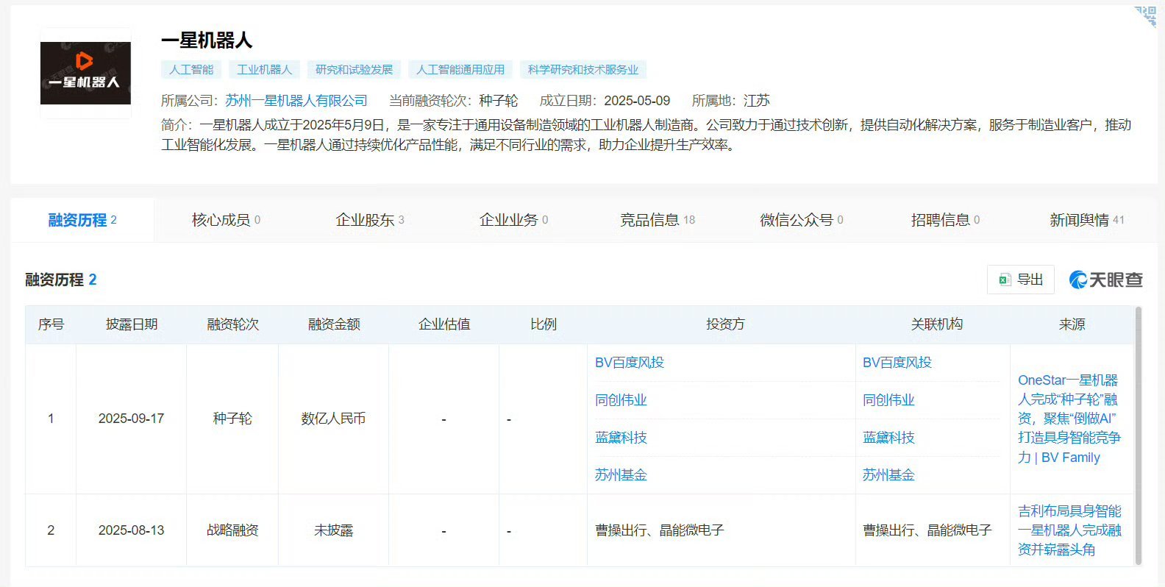Click the 关联机构 column header
1165x587 pixels.
pos(936,324)
